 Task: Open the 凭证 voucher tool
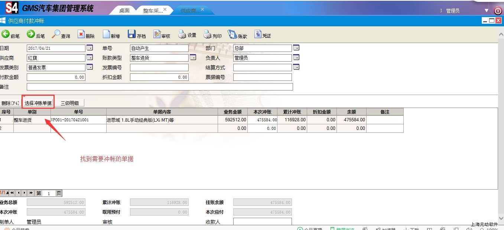258,34
